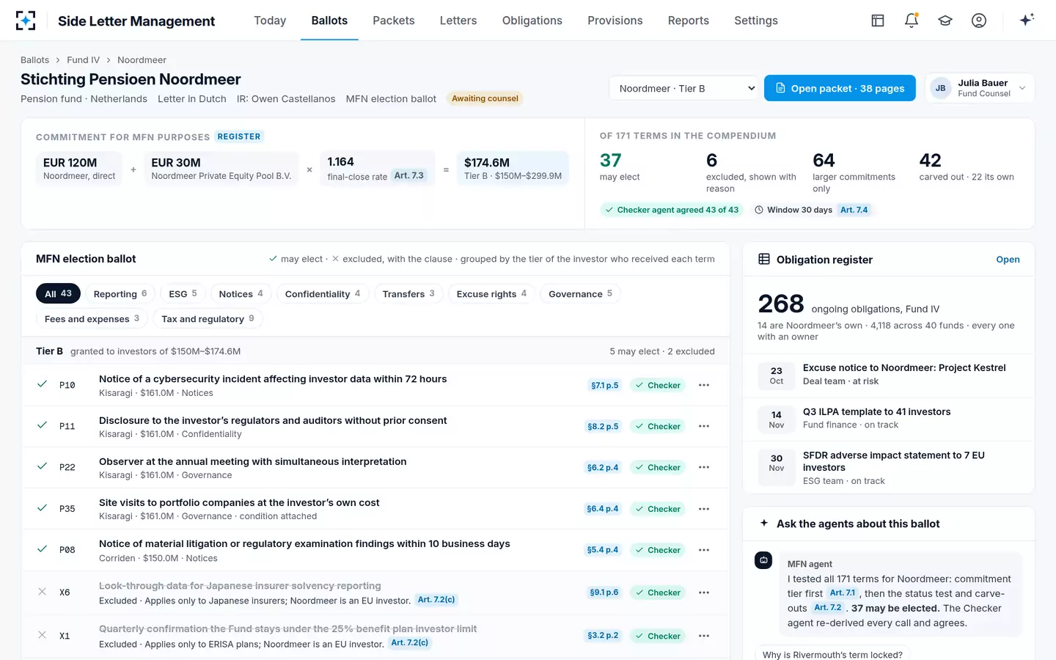Viewport: 1056px width, 660px height.
Task: Switch to the Today tab
Action: 270,21
